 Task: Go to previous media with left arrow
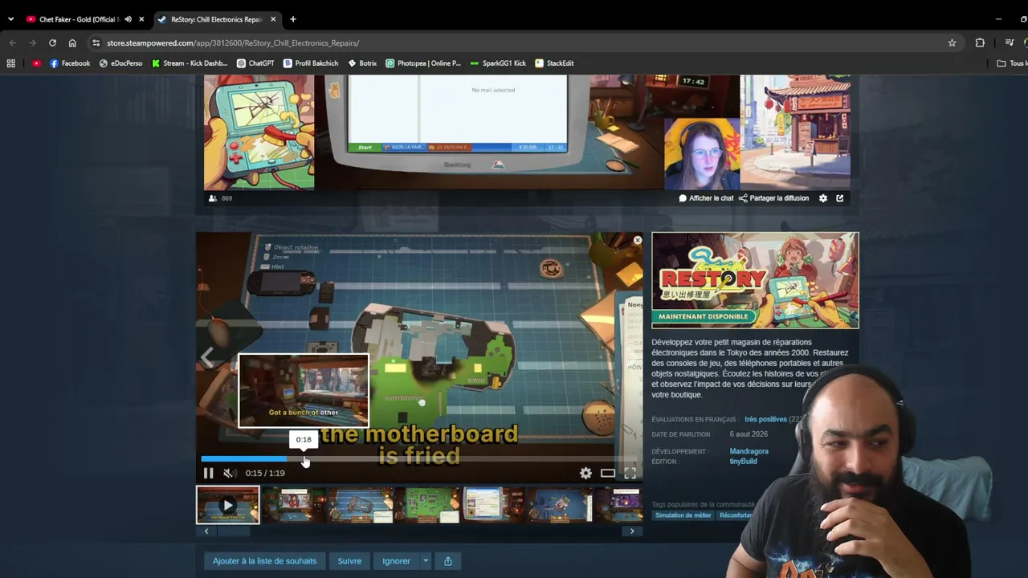pos(207,357)
